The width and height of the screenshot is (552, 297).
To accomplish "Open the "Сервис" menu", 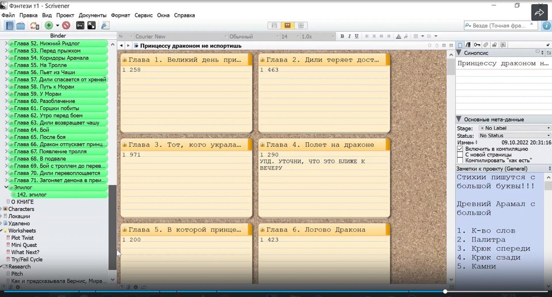I will pyautogui.click(x=144, y=15).
